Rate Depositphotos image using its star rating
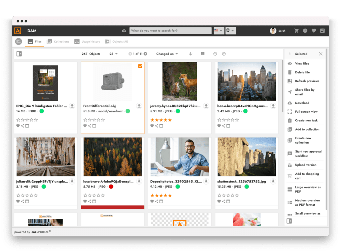Viewport: 341px width, 252px height. pyautogui.click(x=161, y=195)
